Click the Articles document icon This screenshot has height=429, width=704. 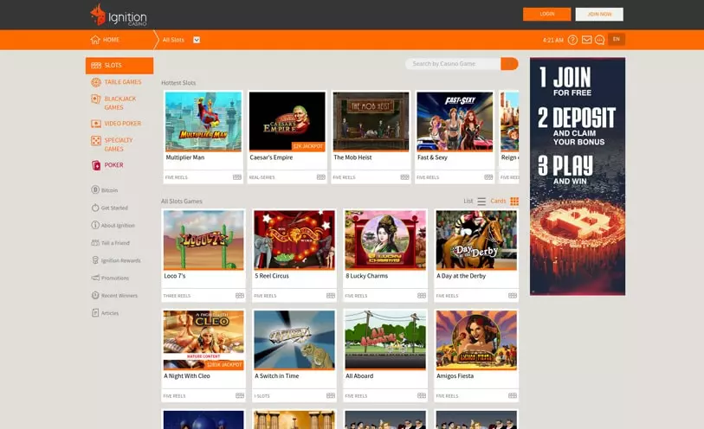(x=95, y=313)
